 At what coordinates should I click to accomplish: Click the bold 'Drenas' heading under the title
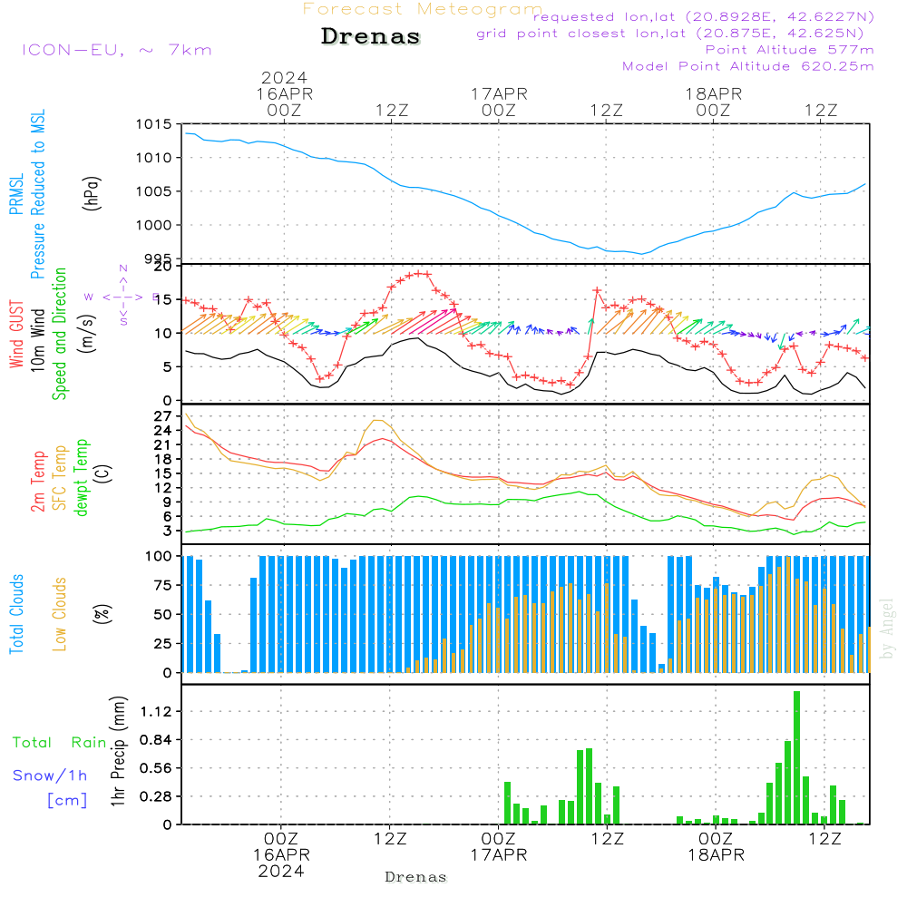pos(371,36)
